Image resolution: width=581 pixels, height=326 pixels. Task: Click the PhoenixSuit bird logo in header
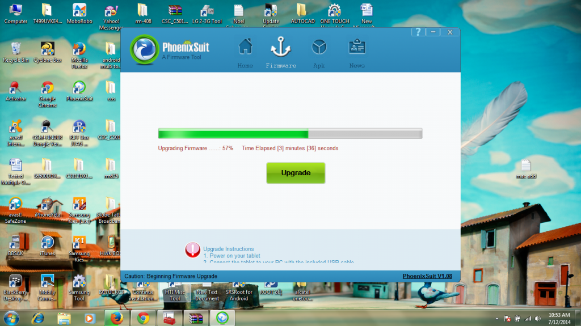click(x=145, y=50)
